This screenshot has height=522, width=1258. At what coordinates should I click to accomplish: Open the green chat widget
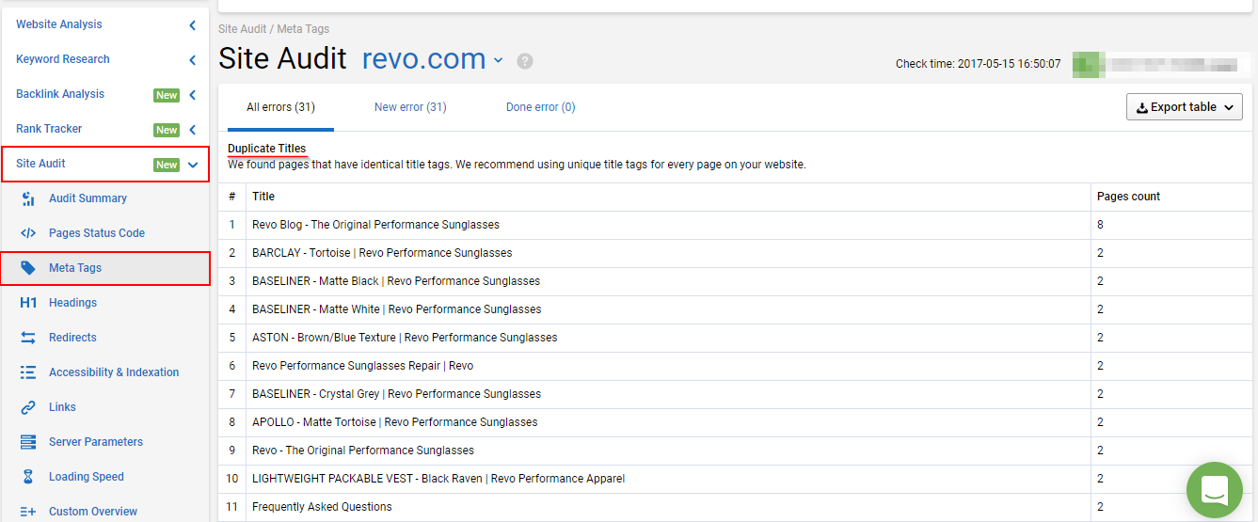(1215, 490)
